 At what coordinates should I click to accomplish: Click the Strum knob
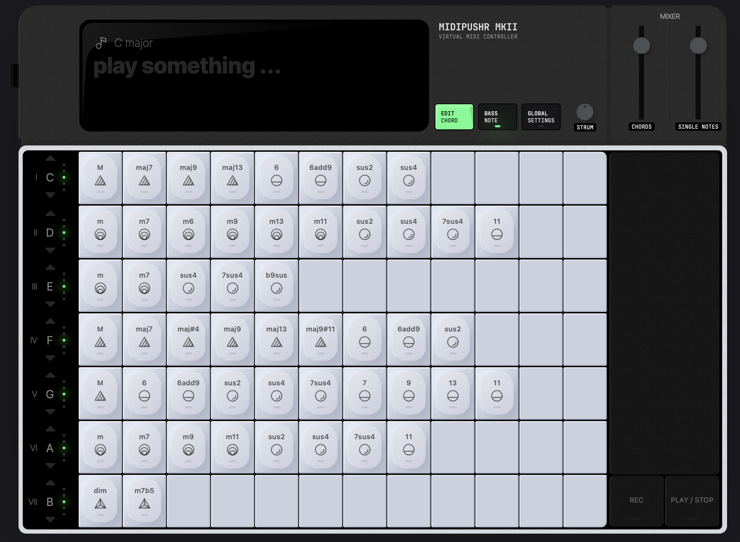585,112
